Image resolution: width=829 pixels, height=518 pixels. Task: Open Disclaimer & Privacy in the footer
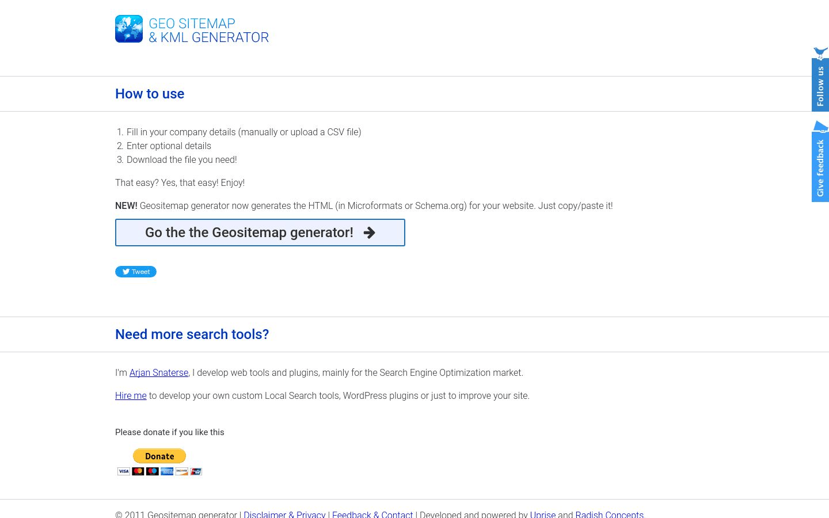284,514
